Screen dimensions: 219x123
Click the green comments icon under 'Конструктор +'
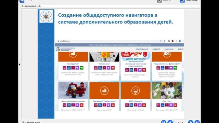(x=81, y=68)
